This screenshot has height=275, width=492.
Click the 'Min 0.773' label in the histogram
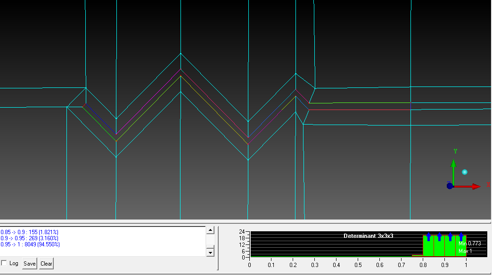coord(469,244)
